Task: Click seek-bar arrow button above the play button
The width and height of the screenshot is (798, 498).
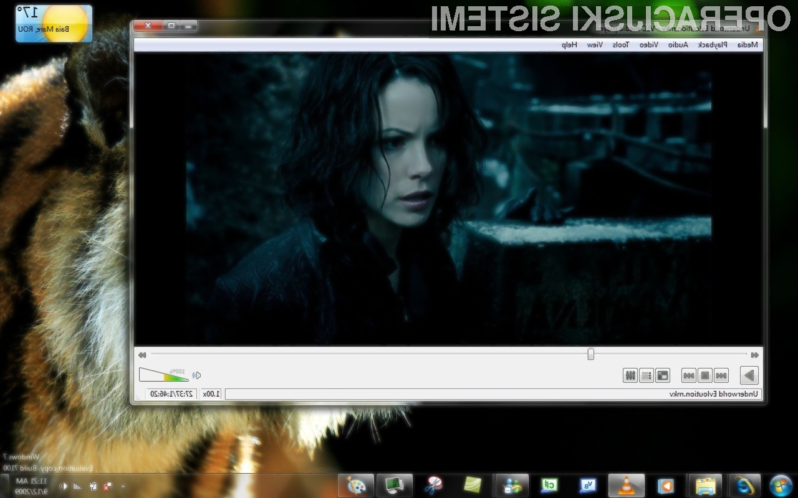Action: coord(754,355)
